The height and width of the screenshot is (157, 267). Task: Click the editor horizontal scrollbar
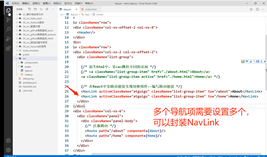tap(176, 154)
